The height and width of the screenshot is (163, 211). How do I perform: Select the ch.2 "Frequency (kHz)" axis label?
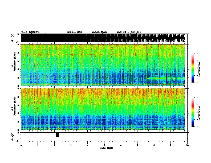[x=15, y=106]
